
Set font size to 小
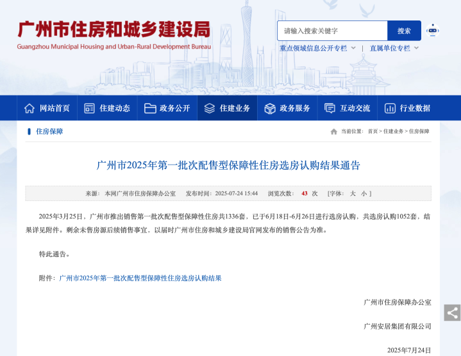[364, 193]
